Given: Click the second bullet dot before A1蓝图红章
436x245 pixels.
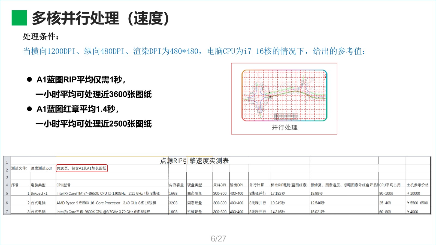Looking at the screenshot, I should [29, 109].
